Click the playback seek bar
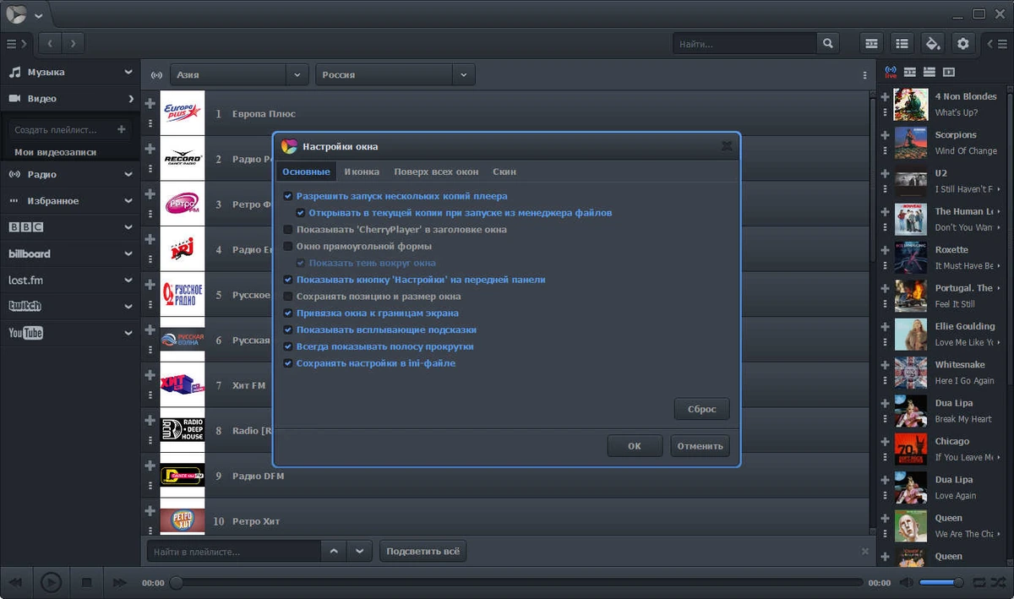This screenshot has width=1014, height=599. coord(517,582)
